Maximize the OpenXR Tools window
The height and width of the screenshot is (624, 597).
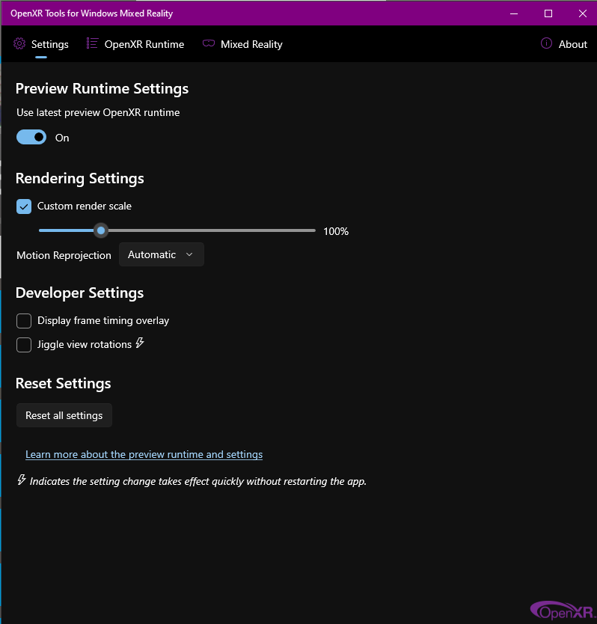point(548,13)
